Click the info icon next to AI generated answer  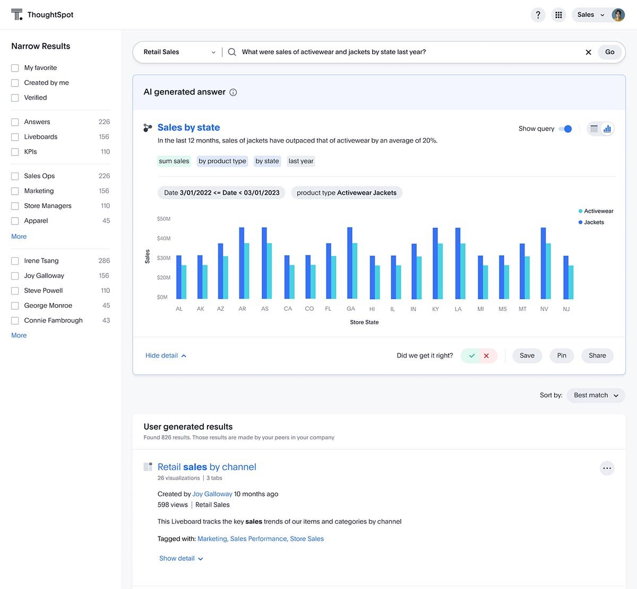point(233,92)
